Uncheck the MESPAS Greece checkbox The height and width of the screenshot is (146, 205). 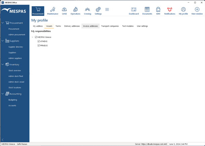(36, 37)
